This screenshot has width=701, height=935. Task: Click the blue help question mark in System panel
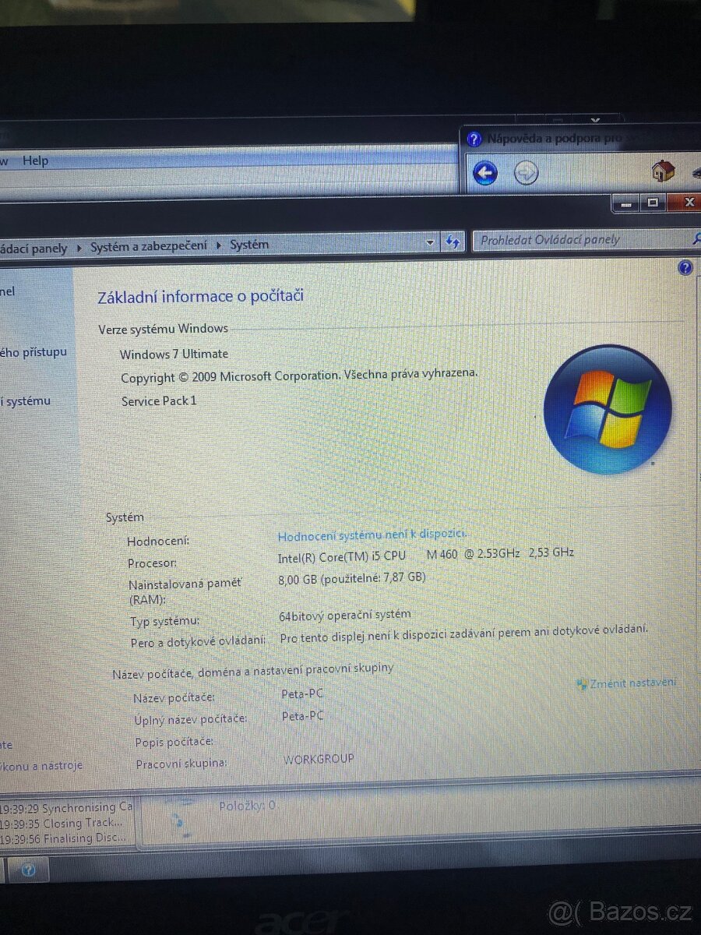685,268
